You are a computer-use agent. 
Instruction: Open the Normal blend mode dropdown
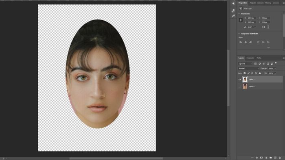[249, 69]
